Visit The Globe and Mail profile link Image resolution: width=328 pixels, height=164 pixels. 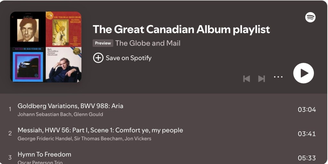tap(148, 43)
